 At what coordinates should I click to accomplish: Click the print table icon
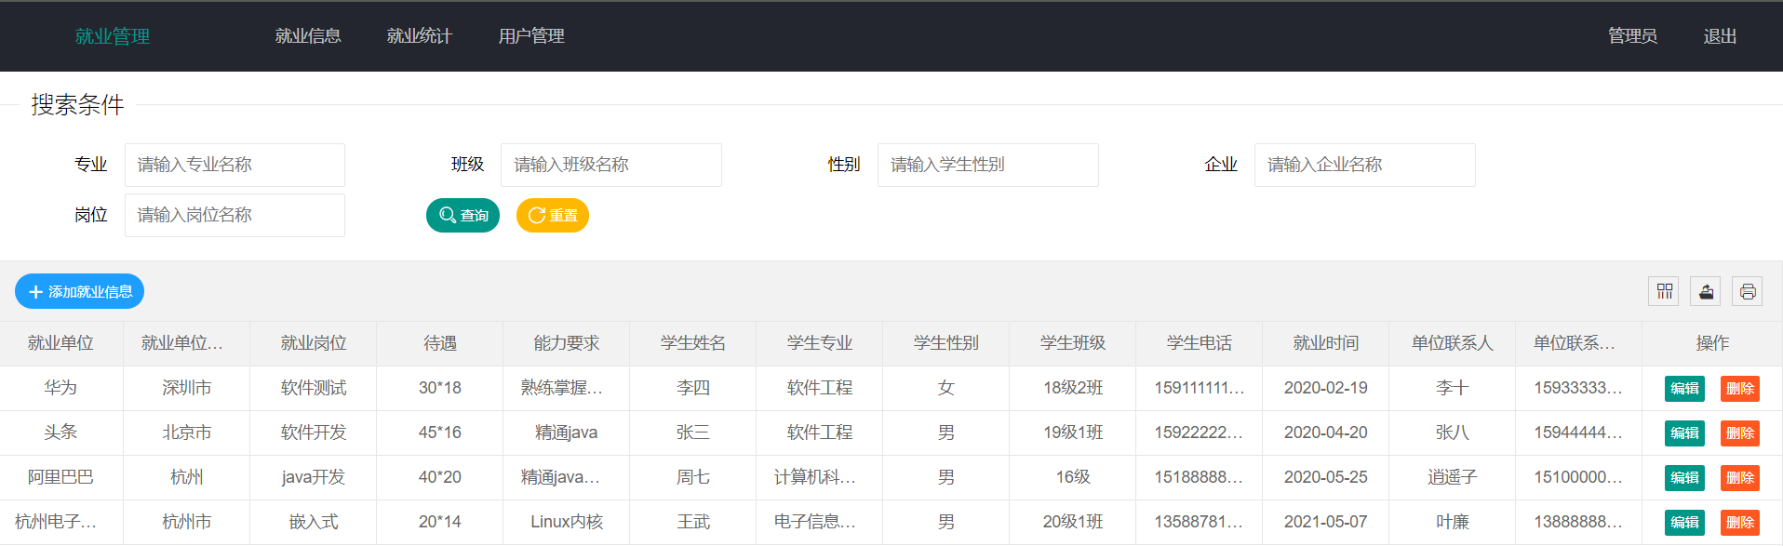point(1748,291)
